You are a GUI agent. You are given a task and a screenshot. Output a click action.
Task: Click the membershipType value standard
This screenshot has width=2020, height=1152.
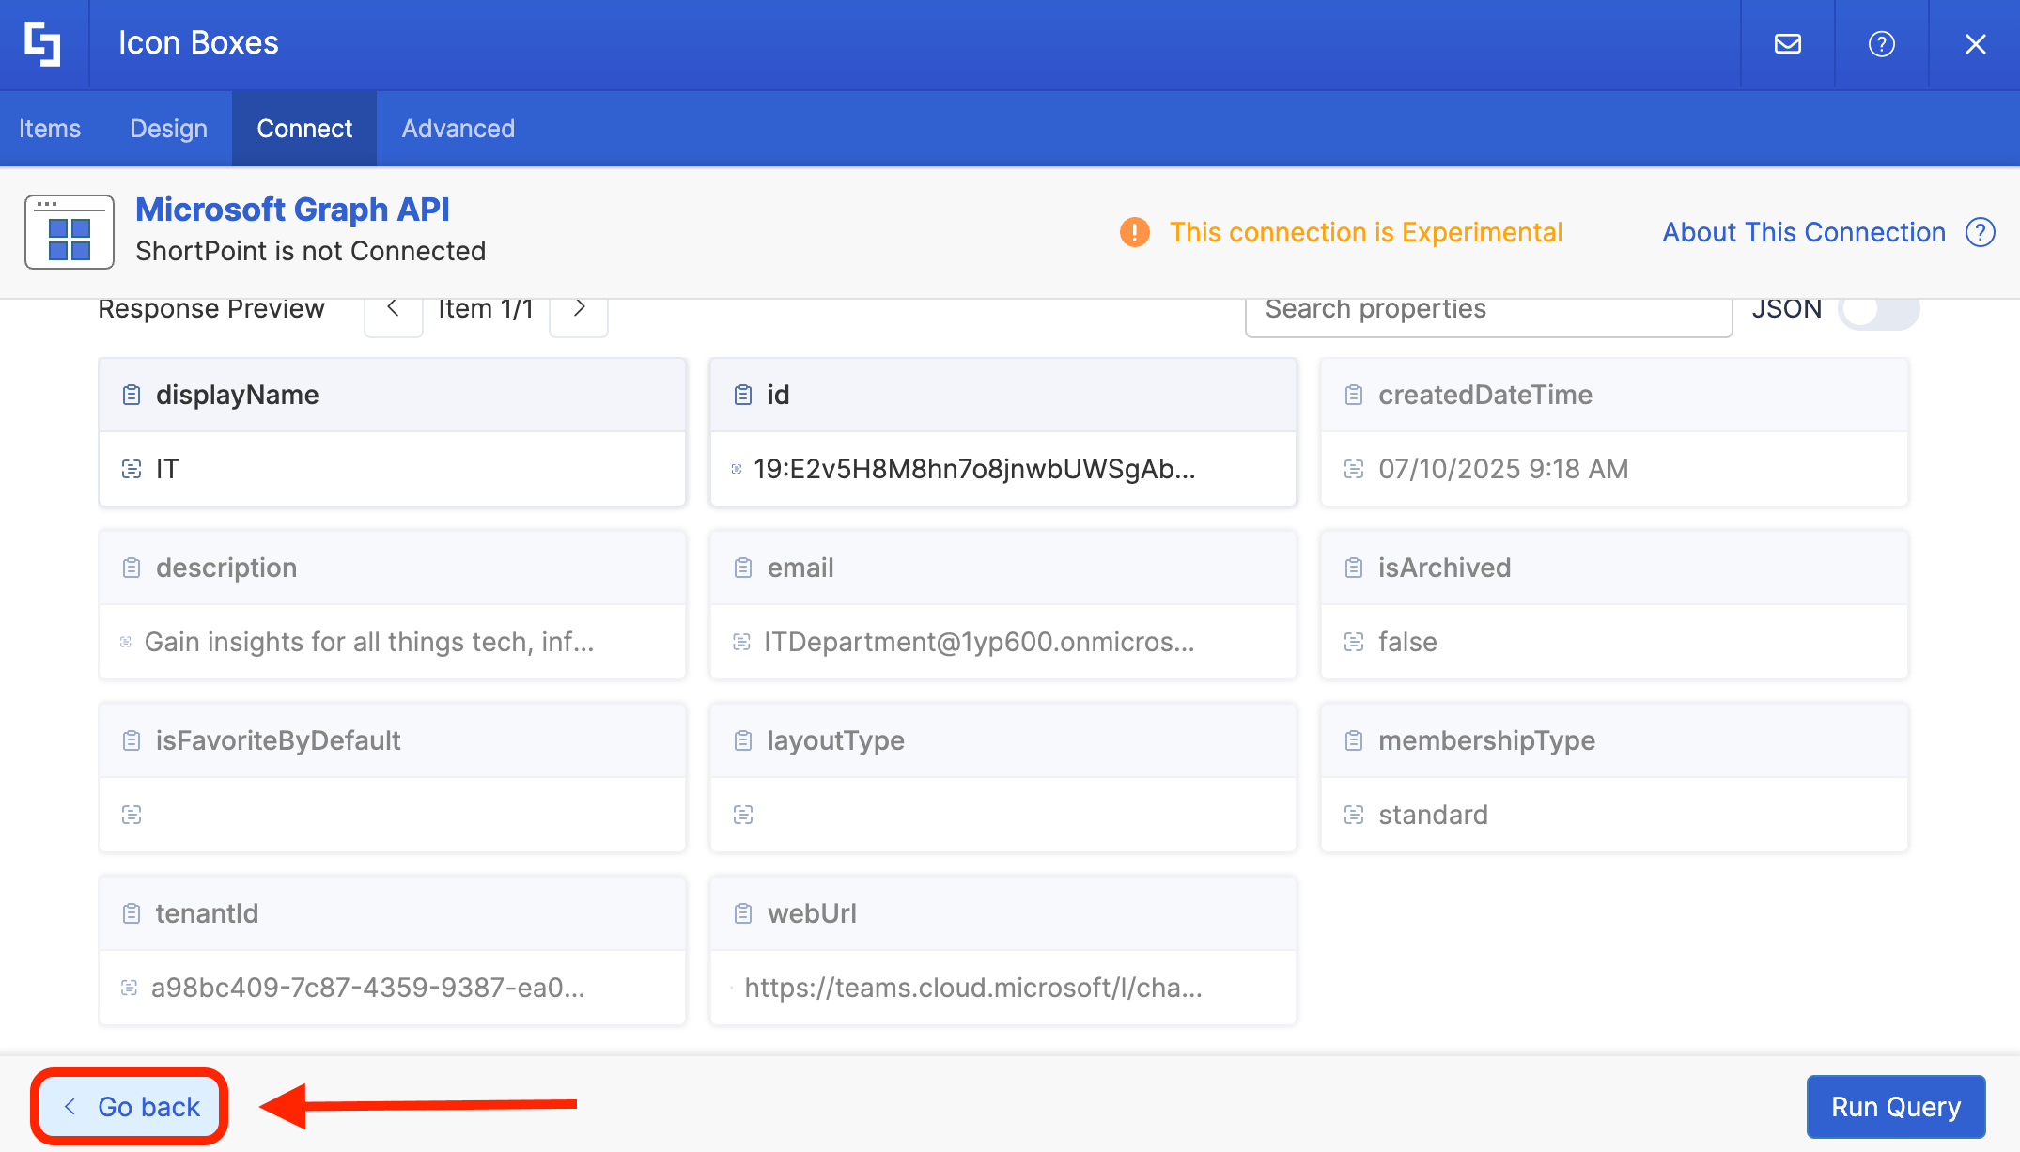(1433, 815)
